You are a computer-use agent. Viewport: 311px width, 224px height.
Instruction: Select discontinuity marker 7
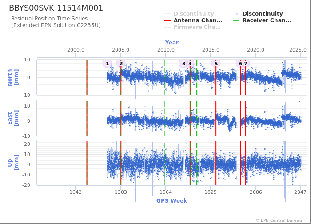[245, 64]
